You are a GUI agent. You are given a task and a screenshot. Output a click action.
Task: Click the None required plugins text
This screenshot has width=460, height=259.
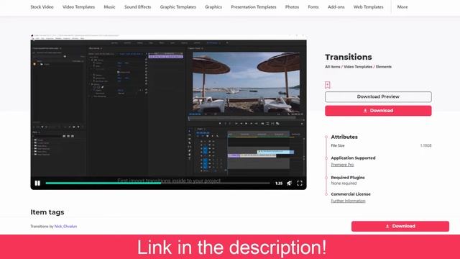(344, 183)
